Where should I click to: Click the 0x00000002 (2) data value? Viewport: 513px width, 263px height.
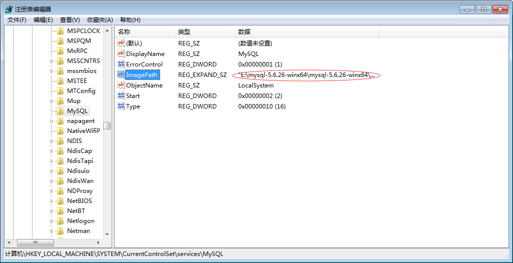(260, 95)
